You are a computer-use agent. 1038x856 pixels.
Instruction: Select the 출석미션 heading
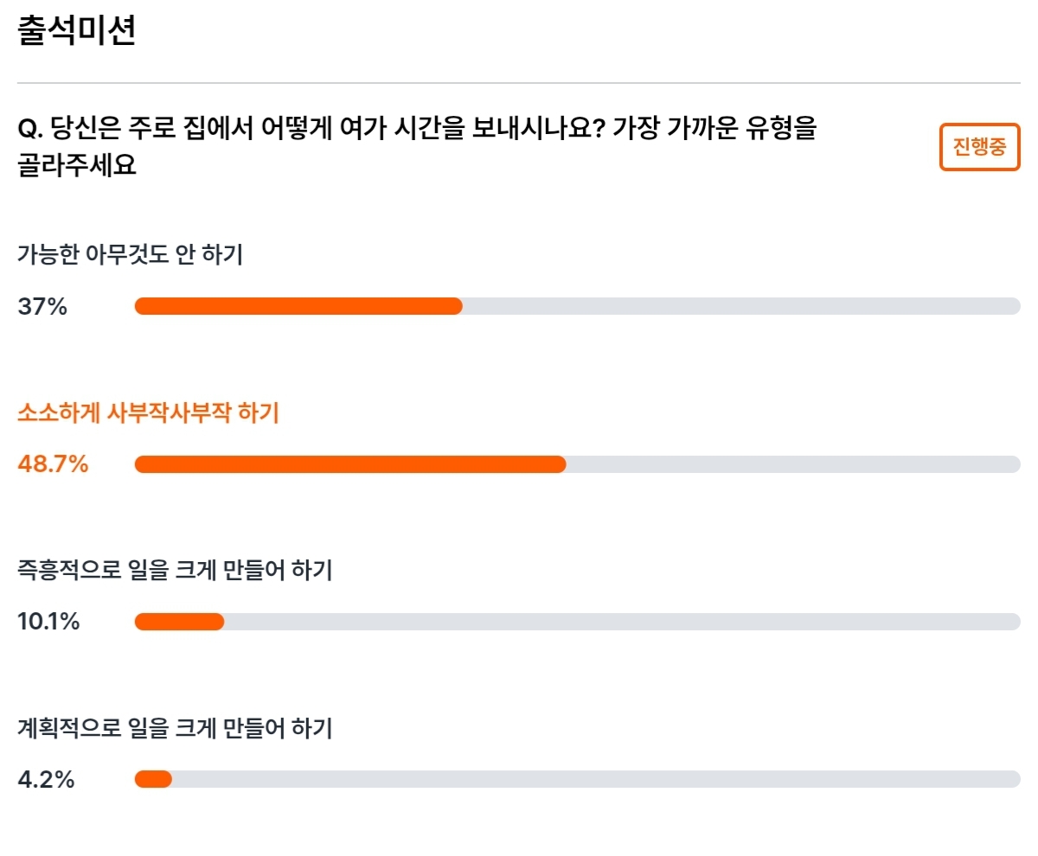[76, 31]
